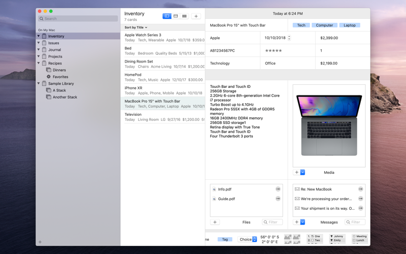Open the Messages add-options dropdown arrow
406x254 pixels.
tap(302, 222)
